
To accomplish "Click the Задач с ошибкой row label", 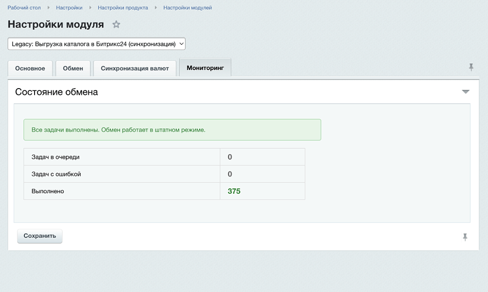I will pos(56,174).
